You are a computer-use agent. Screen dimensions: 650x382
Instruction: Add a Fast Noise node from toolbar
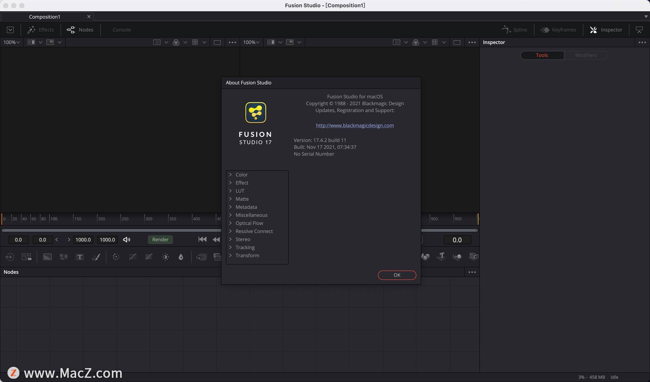(64, 257)
